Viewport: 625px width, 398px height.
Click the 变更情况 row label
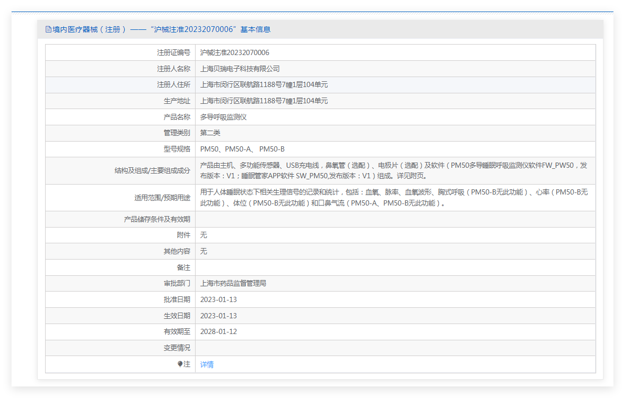pyautogui.click(x=177, y=348)
